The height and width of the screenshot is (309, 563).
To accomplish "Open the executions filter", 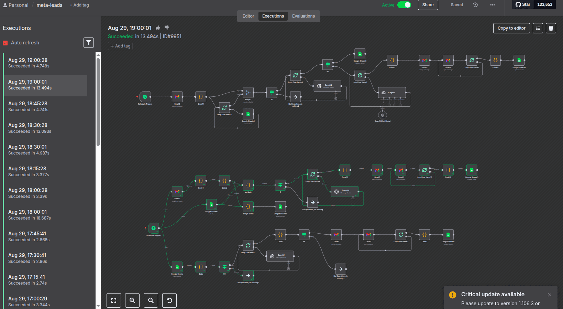I will 89,43.
